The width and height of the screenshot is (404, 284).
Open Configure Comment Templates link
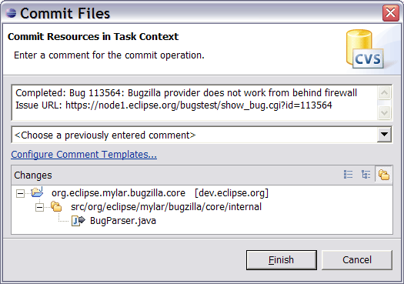tap(84, 154)
